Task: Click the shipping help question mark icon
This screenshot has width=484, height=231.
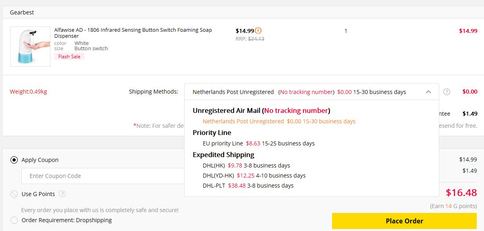Action: coord(447,92)
